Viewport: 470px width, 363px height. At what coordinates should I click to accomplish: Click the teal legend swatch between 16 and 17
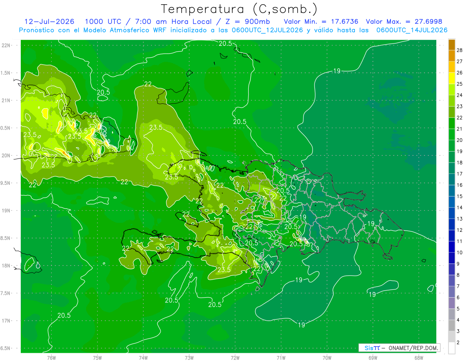(452, 179)
